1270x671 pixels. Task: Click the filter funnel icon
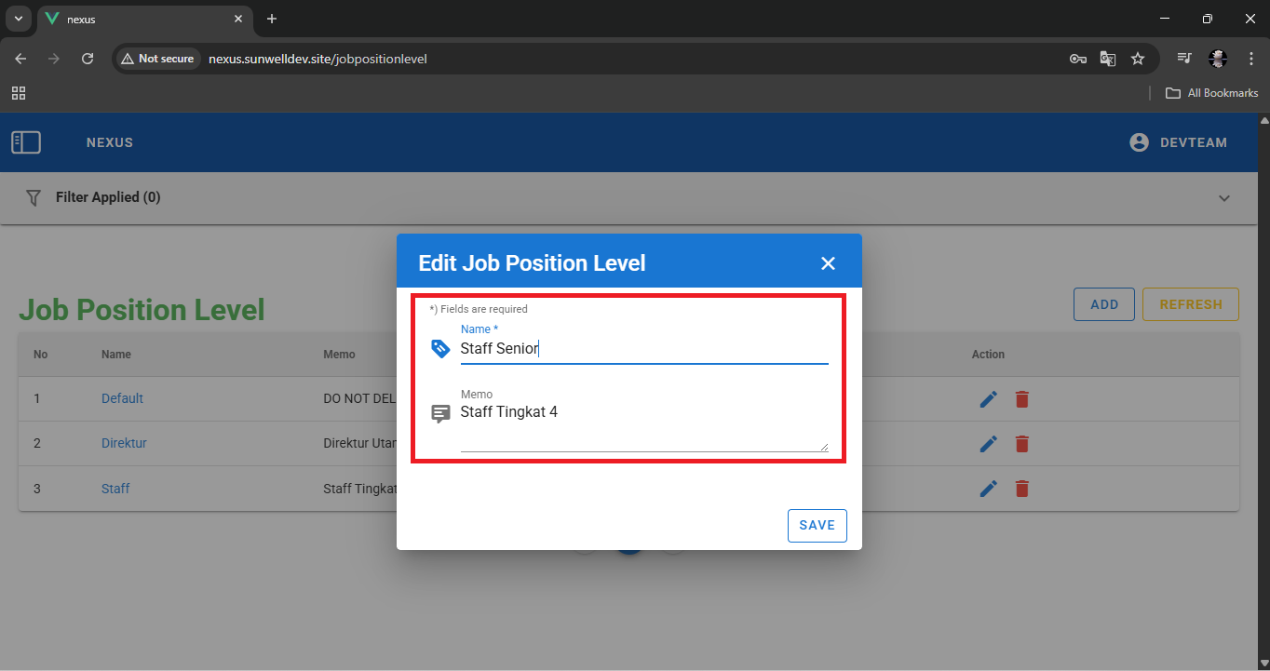pos(34,197)
